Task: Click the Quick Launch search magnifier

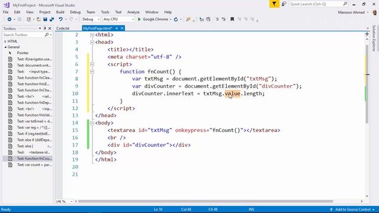Action: coord(345,4)
